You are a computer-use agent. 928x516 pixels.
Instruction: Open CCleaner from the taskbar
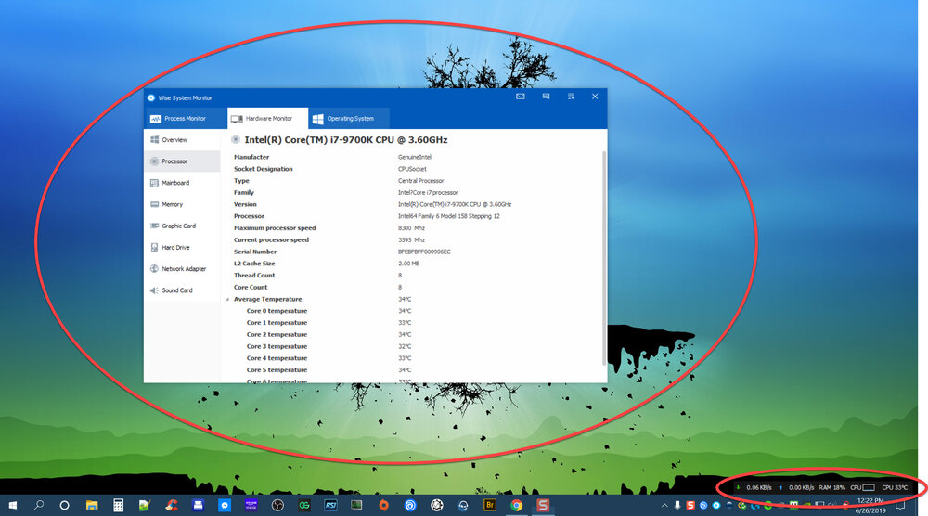tap(172, 506)
